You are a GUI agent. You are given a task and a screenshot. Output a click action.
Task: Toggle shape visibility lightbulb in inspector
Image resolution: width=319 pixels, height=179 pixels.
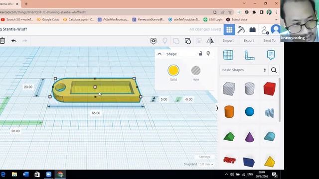(208, 53)
